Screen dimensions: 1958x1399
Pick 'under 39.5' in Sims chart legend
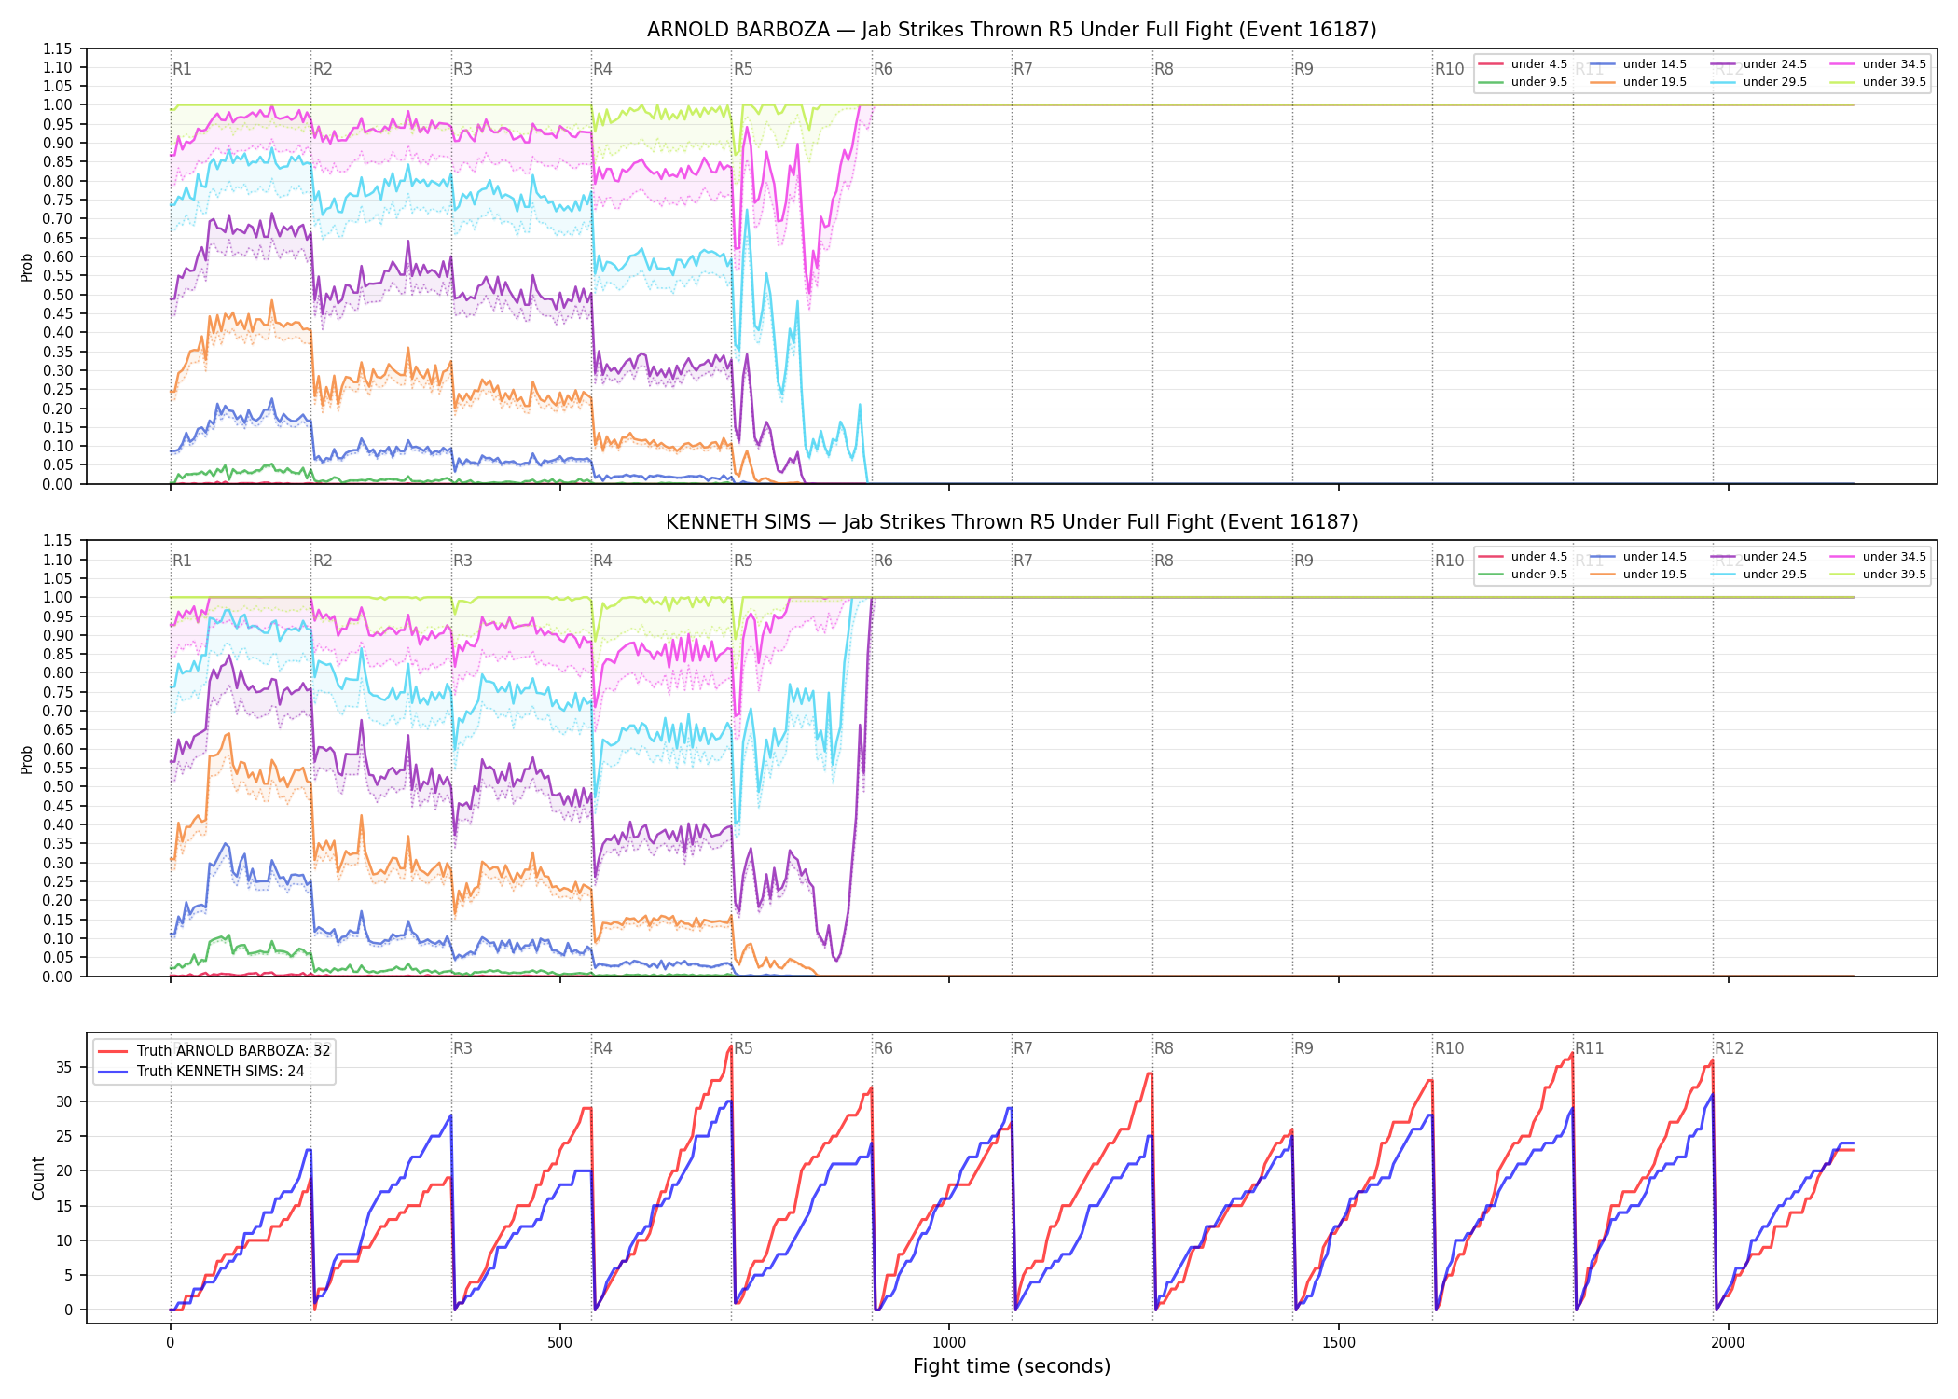(x=1879, y=575)
